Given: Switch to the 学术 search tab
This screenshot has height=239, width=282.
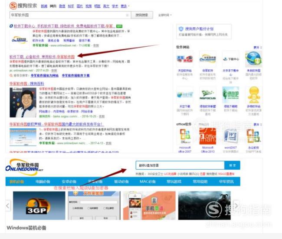Looking at the screenshot, I should (115, 6).
